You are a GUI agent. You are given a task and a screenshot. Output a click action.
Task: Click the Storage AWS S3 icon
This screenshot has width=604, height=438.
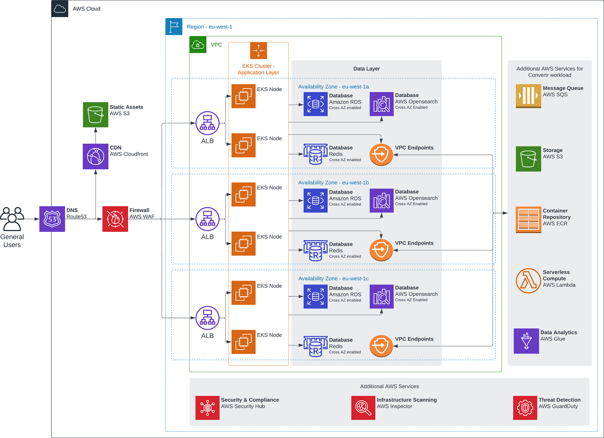[528, 159]
